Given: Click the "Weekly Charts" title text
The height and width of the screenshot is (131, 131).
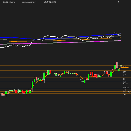Looking at the screenshot, I should [9, 2].
